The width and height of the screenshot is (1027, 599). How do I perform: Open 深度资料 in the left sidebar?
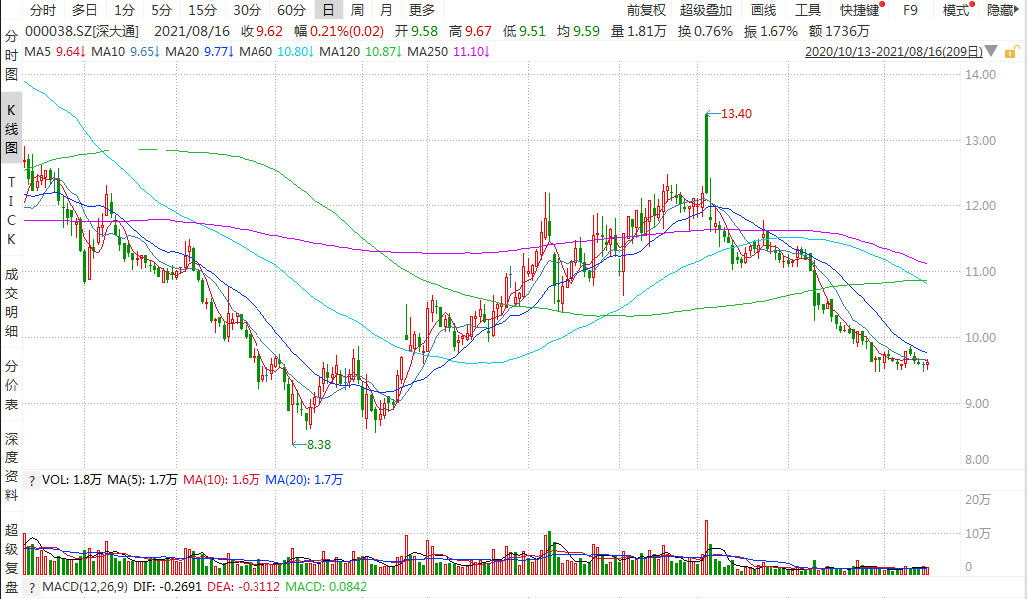tap(11, 466)
